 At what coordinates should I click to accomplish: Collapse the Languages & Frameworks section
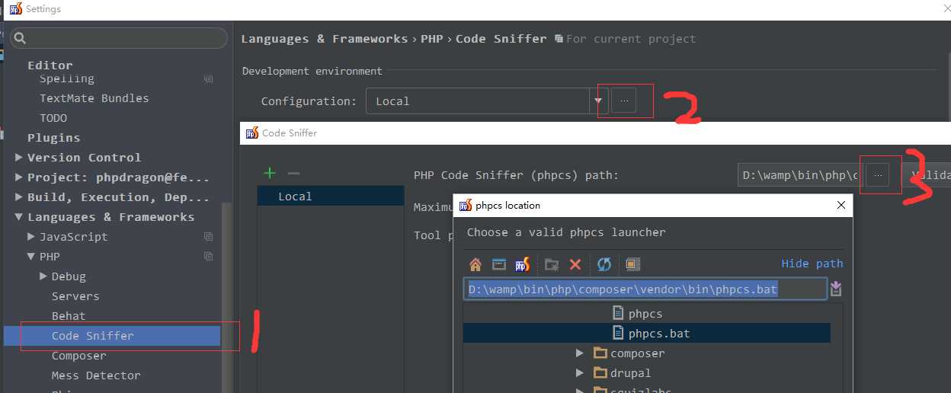coord(18,217)
